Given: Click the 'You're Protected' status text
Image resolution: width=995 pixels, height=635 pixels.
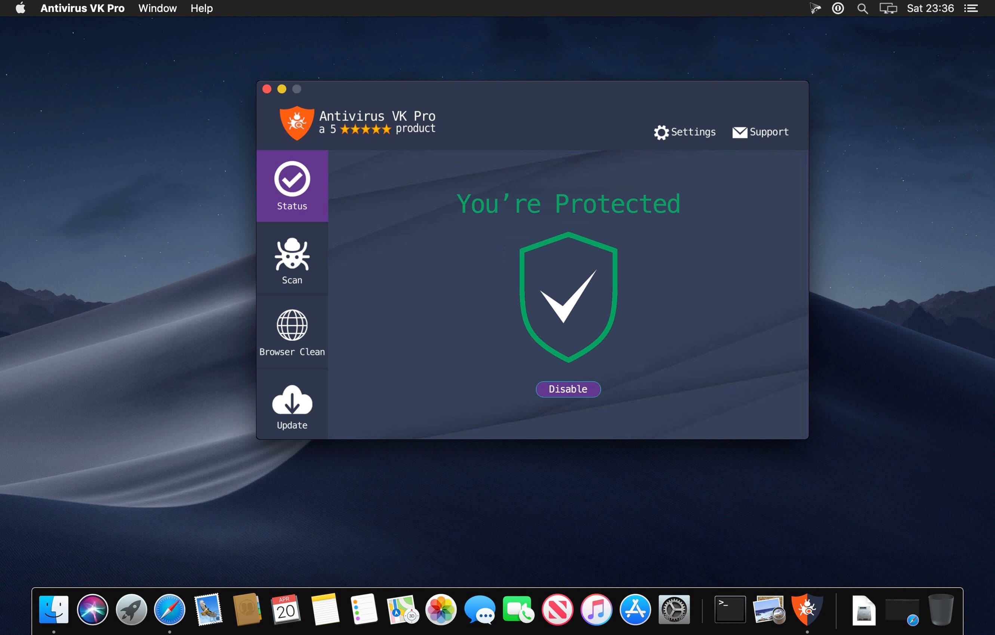Looking at the screenshot, I should [568, 204].
